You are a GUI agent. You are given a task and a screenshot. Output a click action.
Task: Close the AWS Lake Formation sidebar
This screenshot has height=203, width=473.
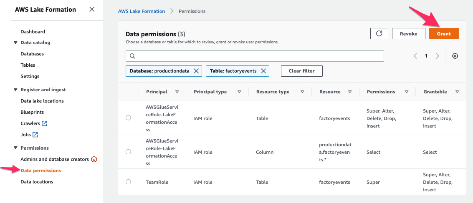[92, 10]
